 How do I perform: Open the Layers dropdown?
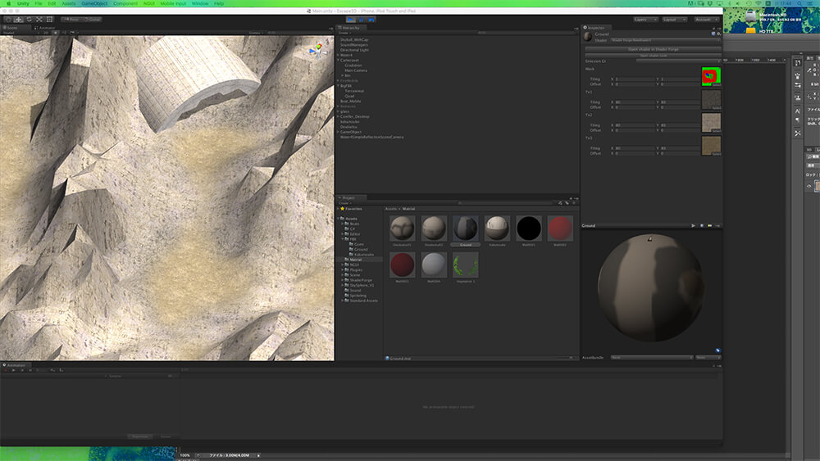point(645,19)
